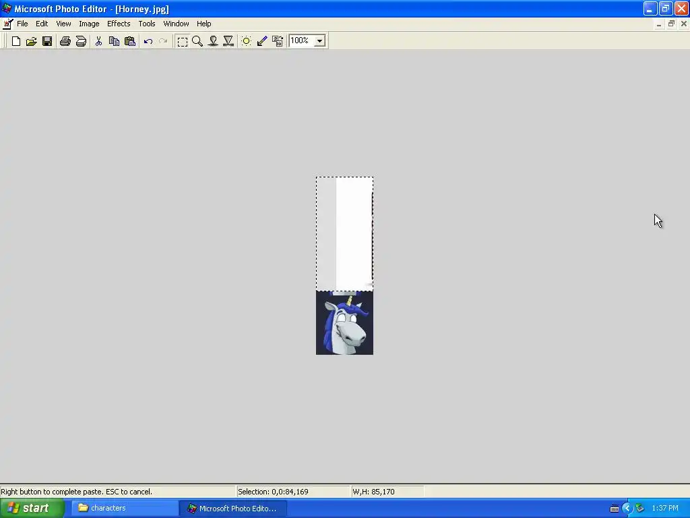
Task: Open the Windows start menu
Action: [x=32, y=509]
